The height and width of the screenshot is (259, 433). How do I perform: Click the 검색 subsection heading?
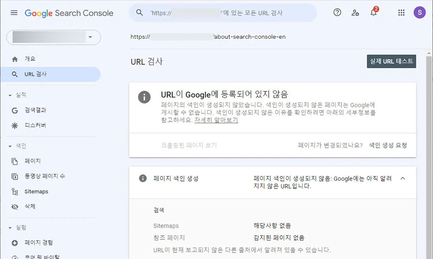tap(159, 210)
